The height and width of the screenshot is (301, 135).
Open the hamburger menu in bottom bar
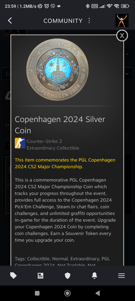tap(121, 276)
